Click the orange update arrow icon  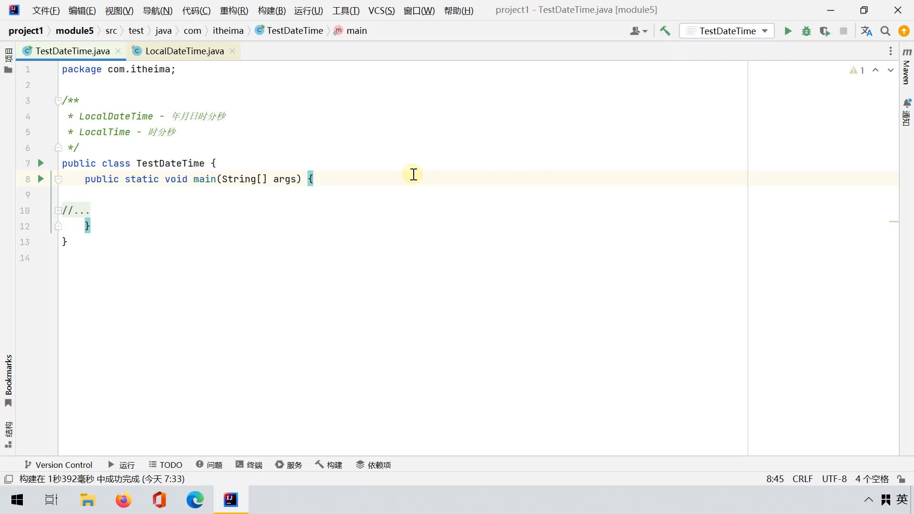click(x=904, y=31)
